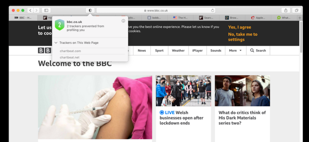Go forward with the forward arrow
309x142 pixels.
click(x=36, y=10)
